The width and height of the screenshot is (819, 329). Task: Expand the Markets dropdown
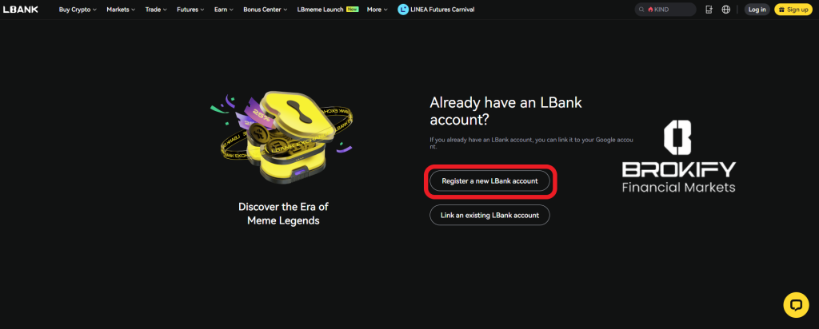(x=121, y=10)
